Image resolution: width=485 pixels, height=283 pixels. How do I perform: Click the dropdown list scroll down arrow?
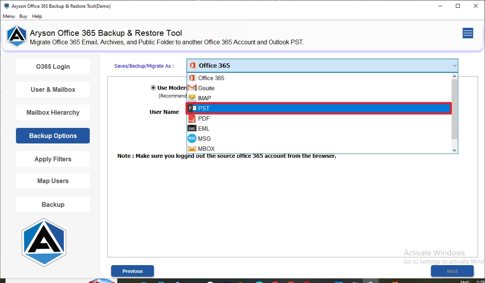click(455, 150)
